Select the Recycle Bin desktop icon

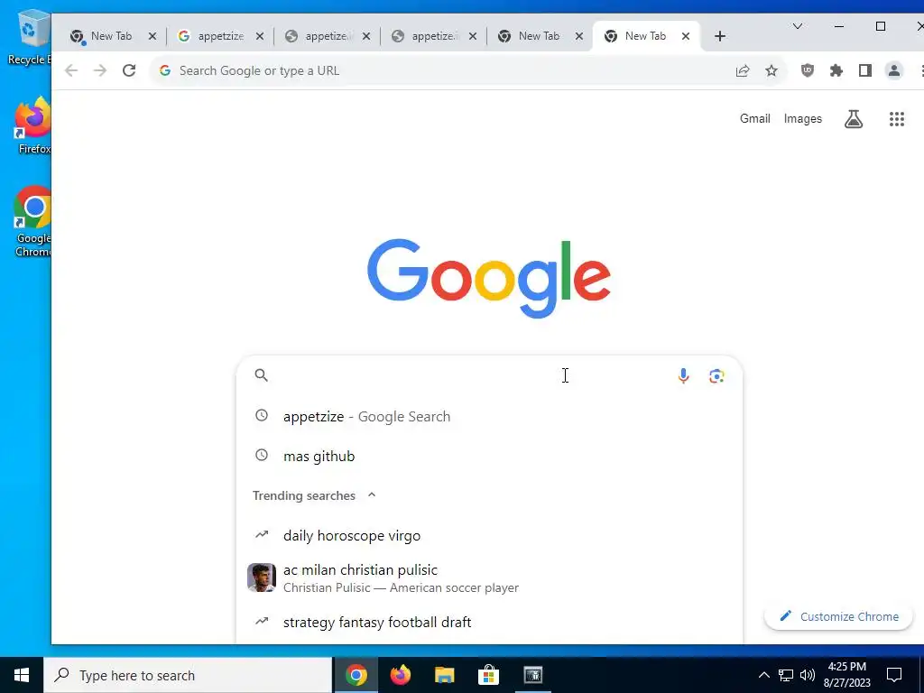30,38
